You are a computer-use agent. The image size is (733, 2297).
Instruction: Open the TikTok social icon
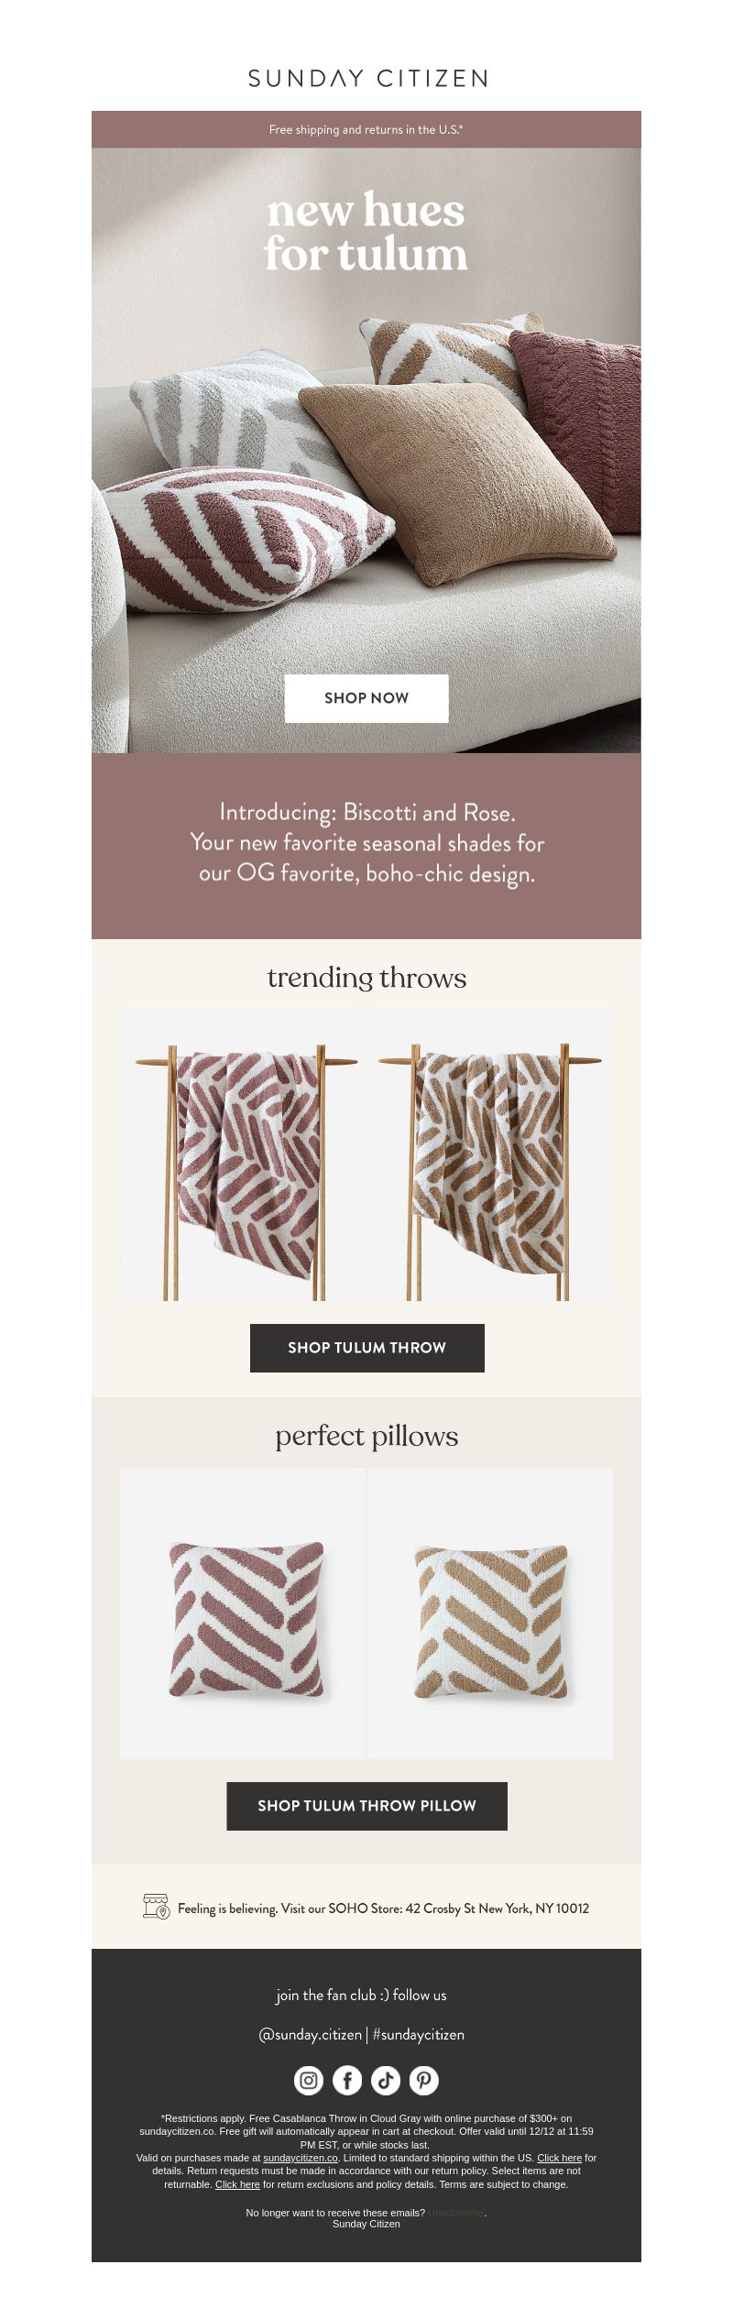[386, 2080]
